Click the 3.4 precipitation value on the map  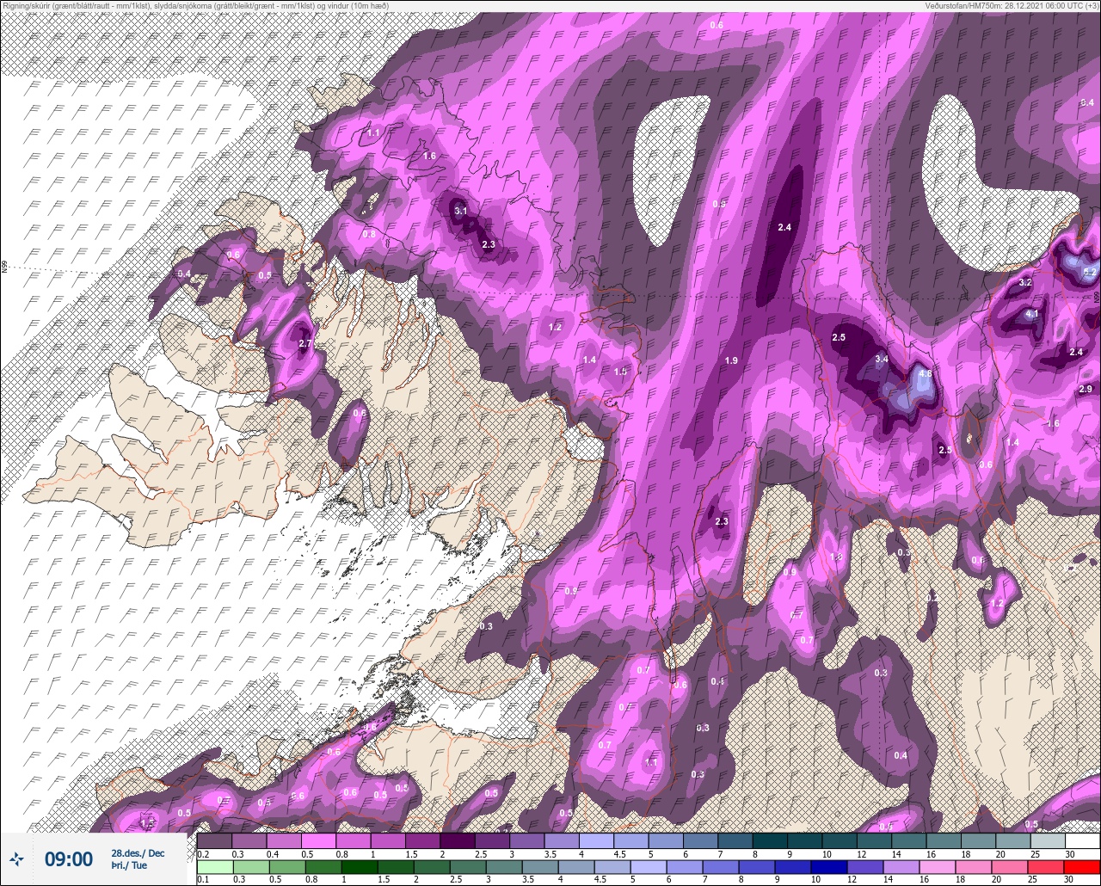pos(881,359)
